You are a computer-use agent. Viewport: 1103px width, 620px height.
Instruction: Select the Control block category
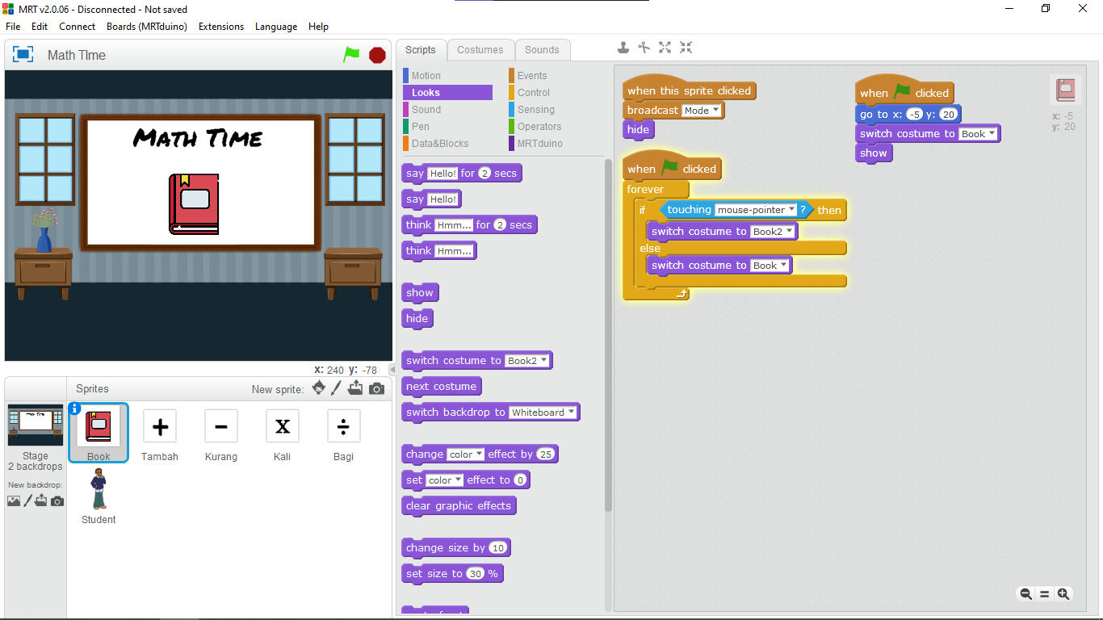pos(534,93)
